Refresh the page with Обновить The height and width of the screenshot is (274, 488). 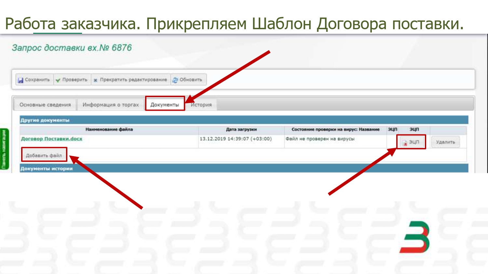[x=188, y=80]
